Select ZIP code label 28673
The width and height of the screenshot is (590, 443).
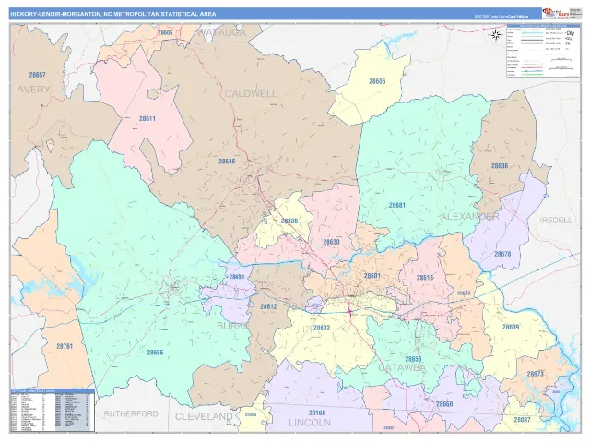(535, 374)
